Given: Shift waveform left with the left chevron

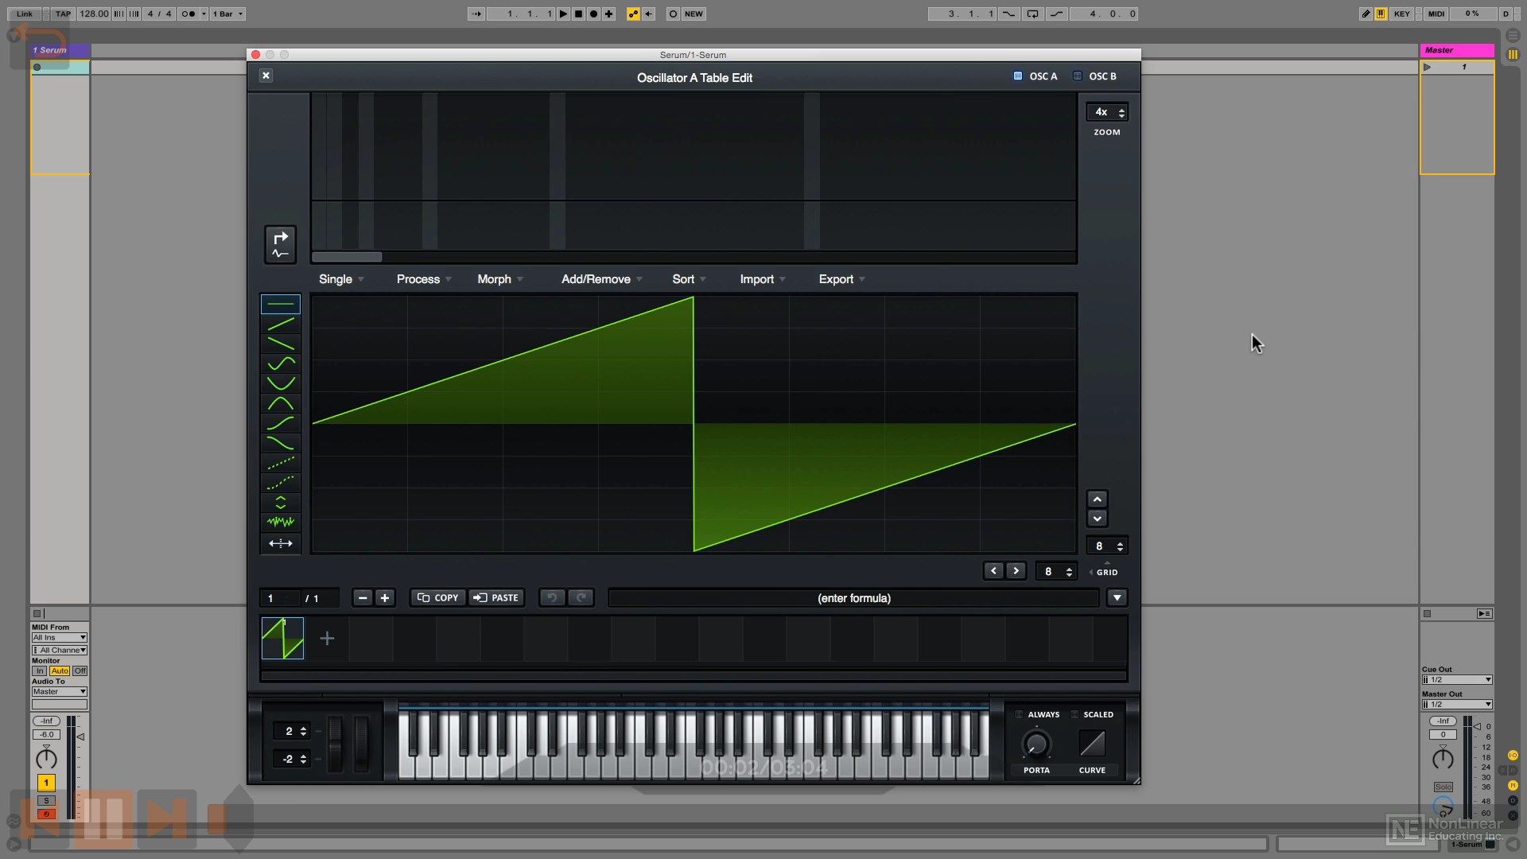Looking at the screenshot, I should (x=993, y=570).
